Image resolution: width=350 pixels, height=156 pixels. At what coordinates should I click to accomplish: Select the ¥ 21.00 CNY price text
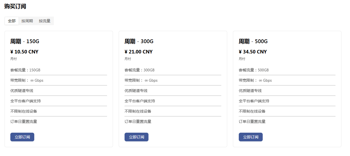click(139, 52)
